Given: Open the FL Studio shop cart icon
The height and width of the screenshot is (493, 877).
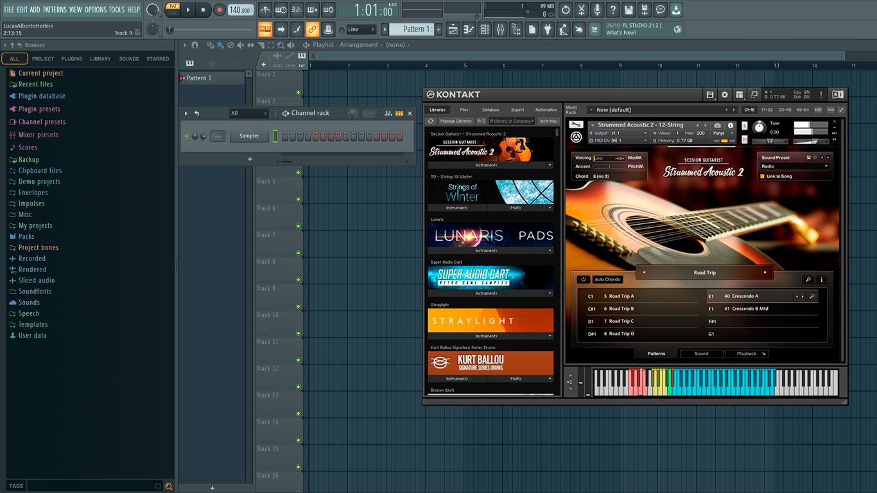Looking at the screenshot, I should click(x=595, y=29).
